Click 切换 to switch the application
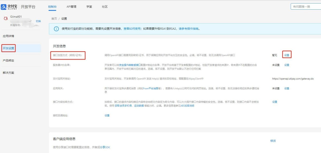Screen dimensions: 321x153 click(x=38, y=21)
